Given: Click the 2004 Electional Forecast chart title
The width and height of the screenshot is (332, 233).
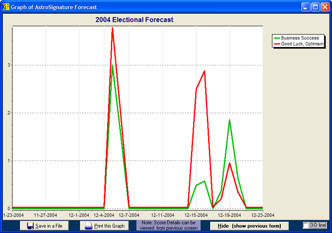Looking at the screenshot, I should [134, 20].
